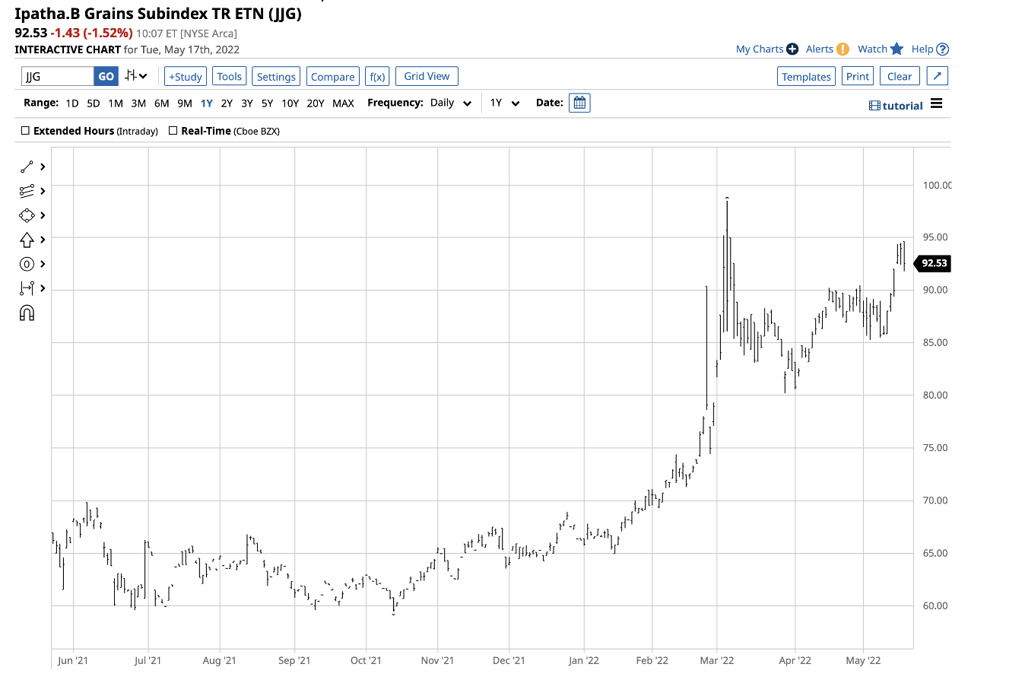Click the My Charts plus icon
1025x680 pixels.
pyautogui.click(x=792, y=49)
